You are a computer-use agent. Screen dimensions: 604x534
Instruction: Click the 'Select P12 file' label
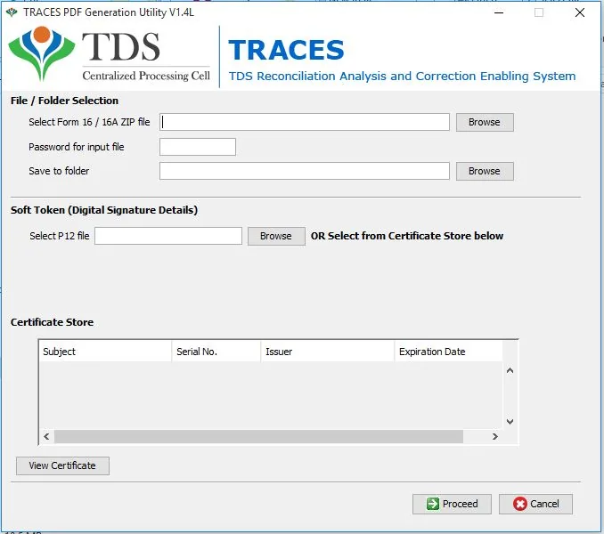pyautogui.click(x=60, y=236)
